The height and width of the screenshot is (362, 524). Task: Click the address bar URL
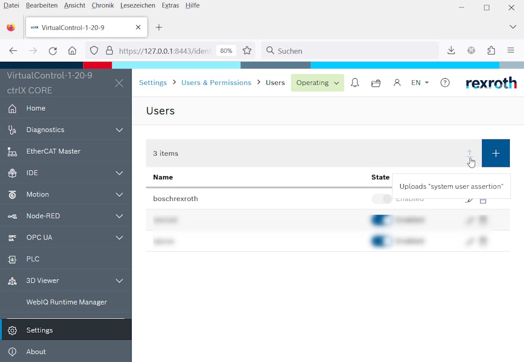pos(165,51)
